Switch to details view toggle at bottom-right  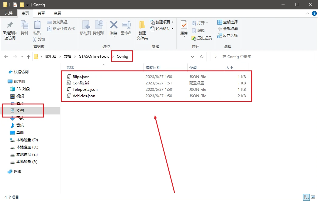[307, 197]
